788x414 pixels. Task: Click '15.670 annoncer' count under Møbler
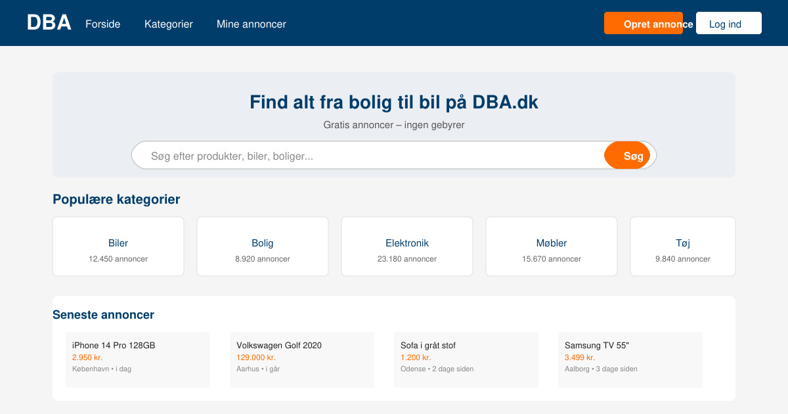(x=552, y=259)
